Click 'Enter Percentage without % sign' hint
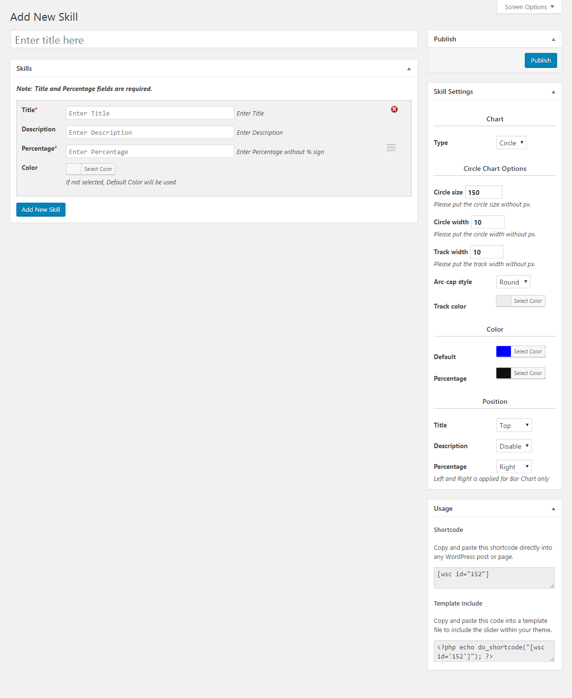The width and height of the screenshot is (572, 698). [x=280, y=152]
